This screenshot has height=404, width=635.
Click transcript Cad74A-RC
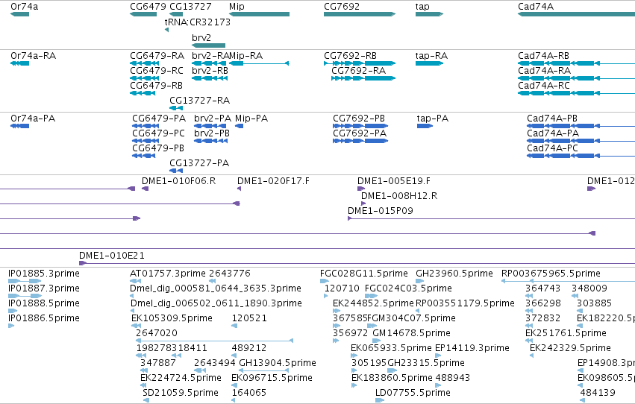(576, 93)
